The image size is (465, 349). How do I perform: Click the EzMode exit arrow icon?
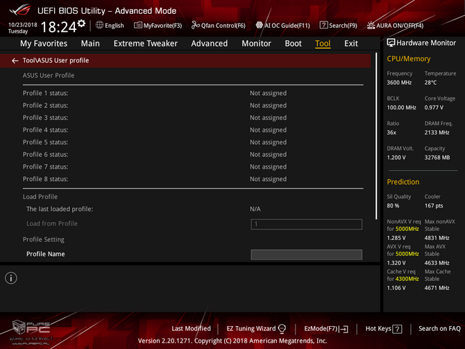344,329
